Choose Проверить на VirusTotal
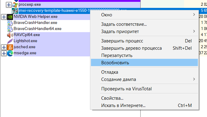The height and width of the screenshot is (117, 207). pyautogui.click(x=145, y=89)
